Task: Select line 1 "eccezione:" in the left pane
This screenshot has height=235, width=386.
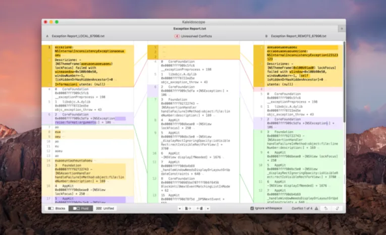Action: [64, 47]
